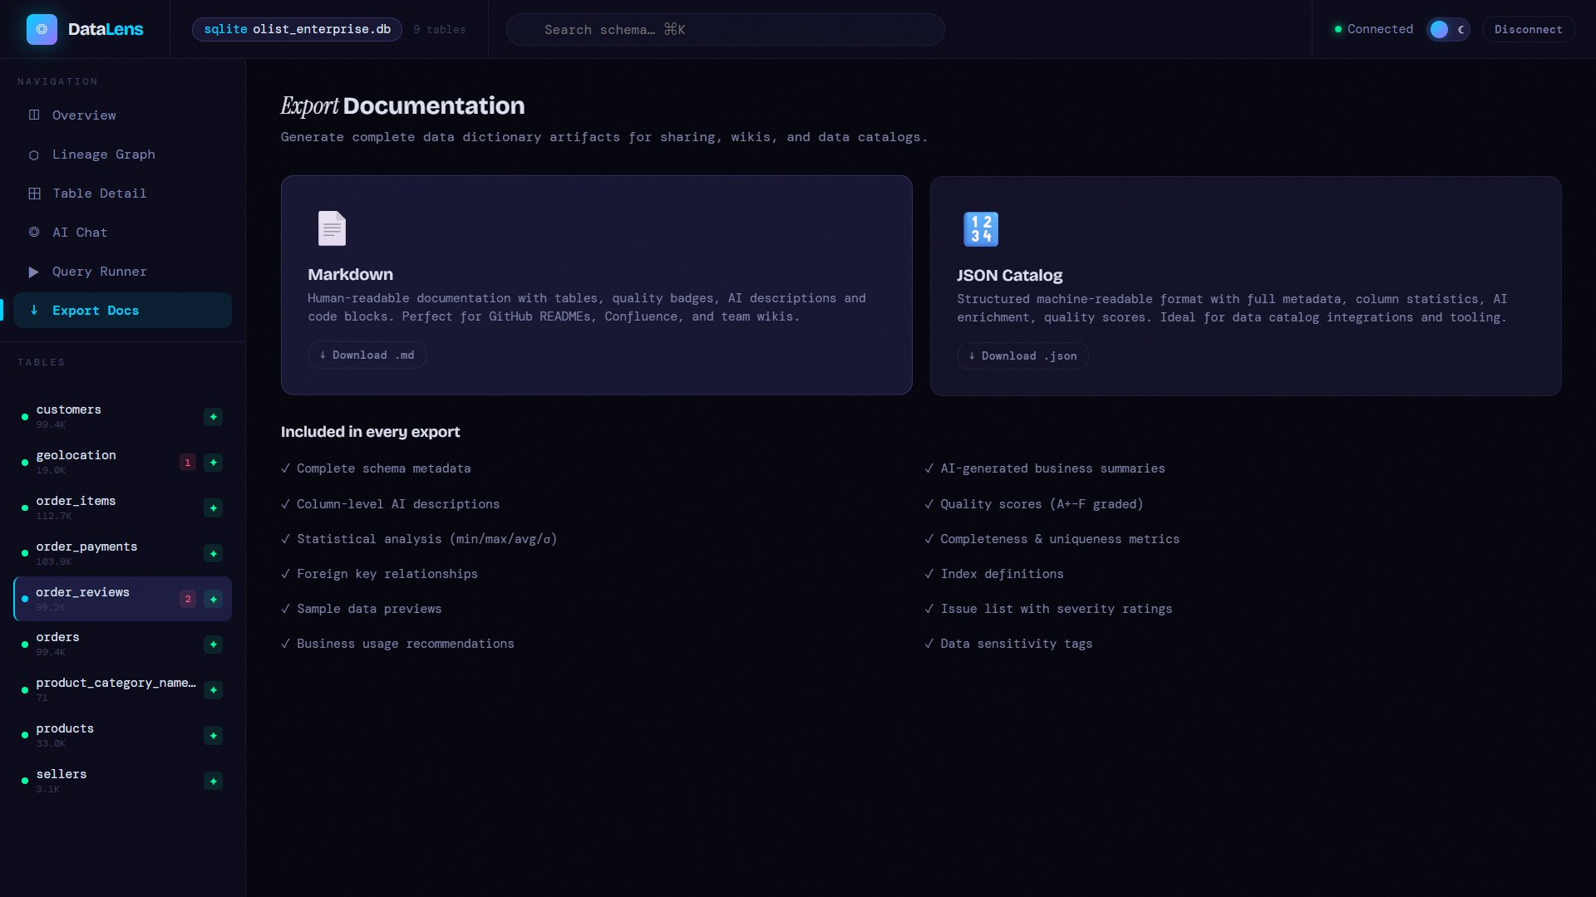The width and height of the screenshot is (1596, 897).
Task: Click 'Issue list with severity ratings' entry
Action: click(1048, 609)
